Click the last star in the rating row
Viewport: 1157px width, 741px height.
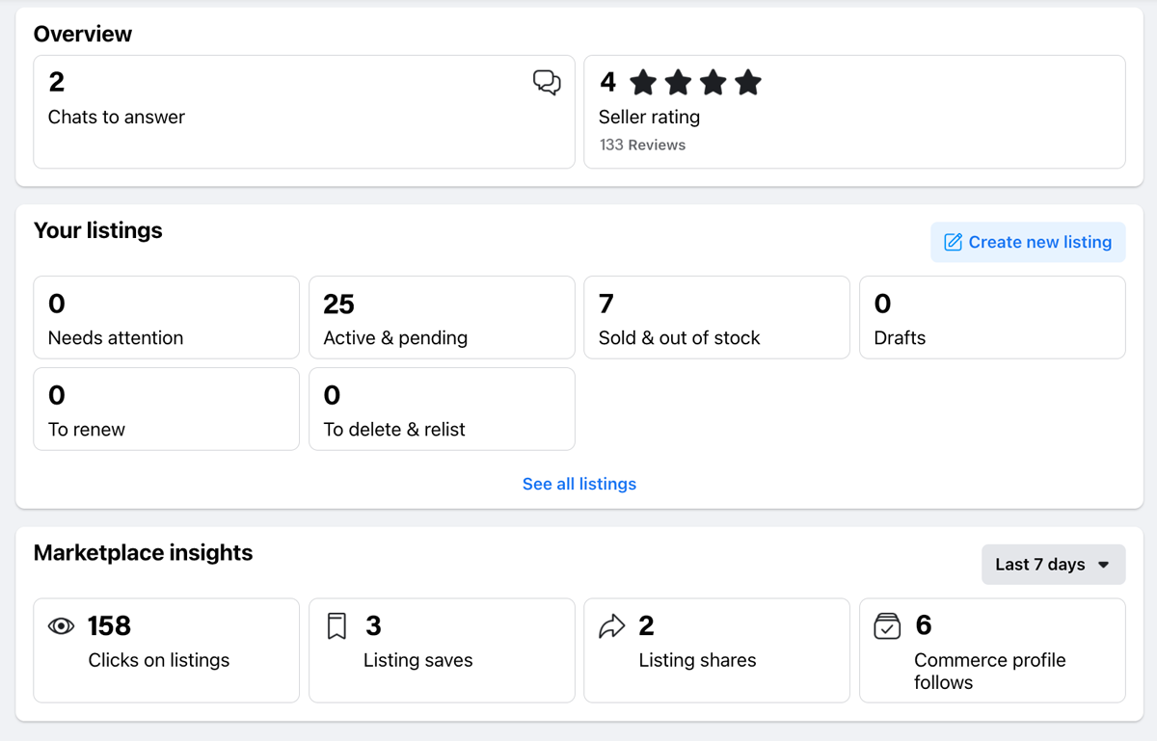click(x=748, y=82)
